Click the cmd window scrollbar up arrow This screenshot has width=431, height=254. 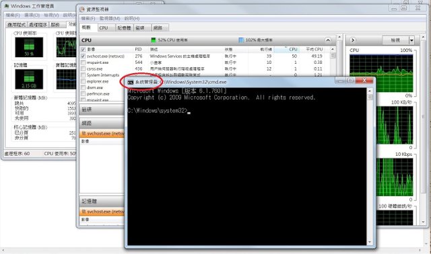coord(370,91)
